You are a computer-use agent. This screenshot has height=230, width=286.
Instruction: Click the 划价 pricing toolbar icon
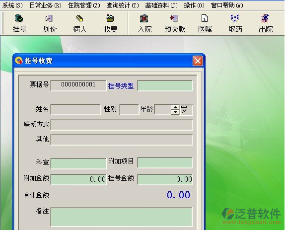pos(50,23)
